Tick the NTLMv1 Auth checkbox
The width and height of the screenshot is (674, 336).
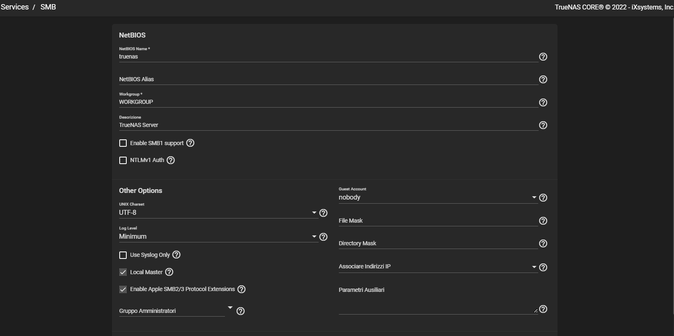[x=123, y=160]
